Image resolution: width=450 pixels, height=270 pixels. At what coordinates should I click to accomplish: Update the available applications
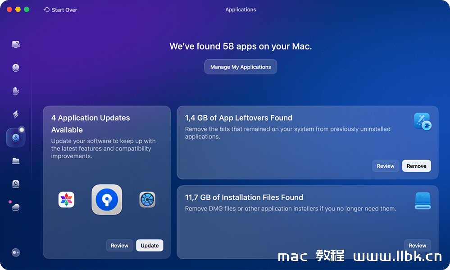click(150, 245)
